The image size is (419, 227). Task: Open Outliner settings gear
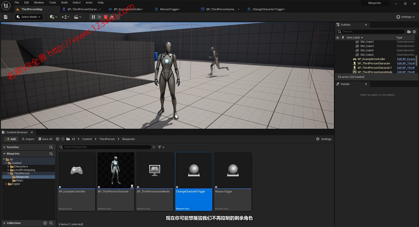(414, 32)
